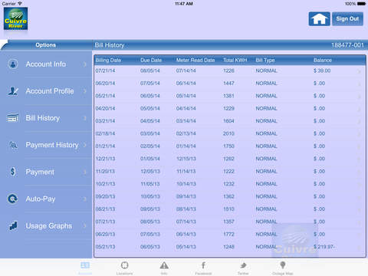Viewport: 368px width, 276px height.
Task: Expand the 07/21/14 bill row chevron
Action: (x=360, y=71)
